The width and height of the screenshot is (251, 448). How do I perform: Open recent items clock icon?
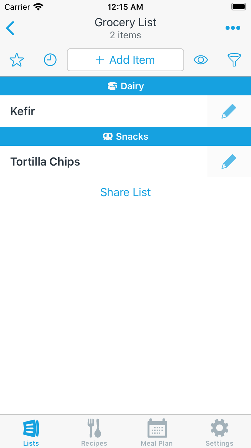[x=50, y=60]
